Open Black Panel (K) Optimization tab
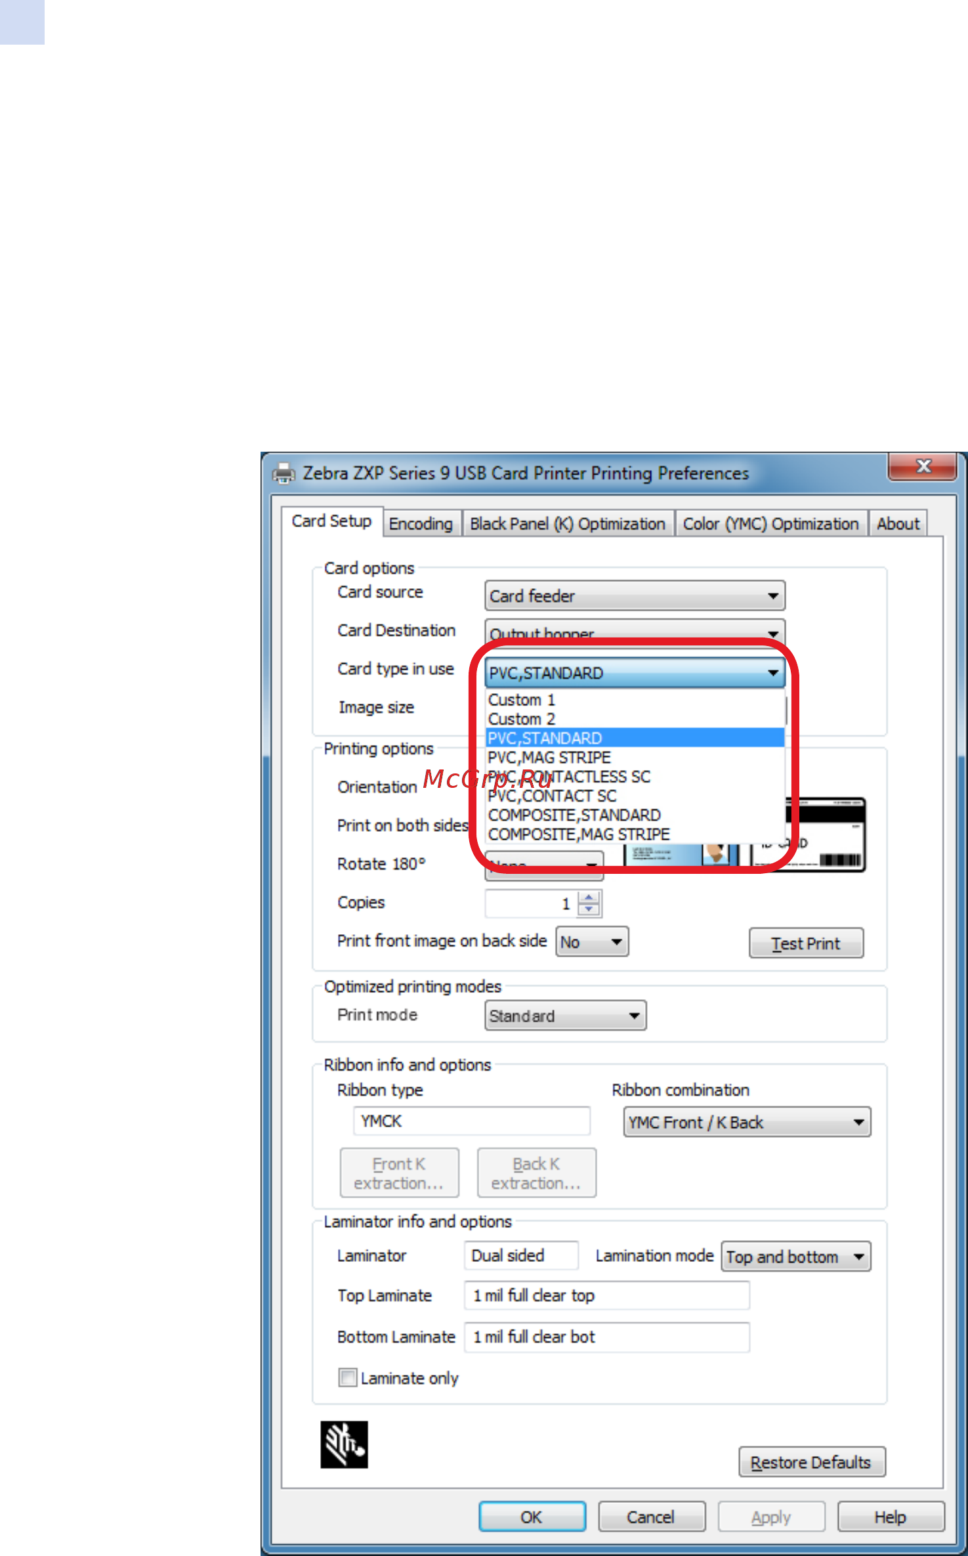This screenshot has width=968, height=1556. point(568,524)
